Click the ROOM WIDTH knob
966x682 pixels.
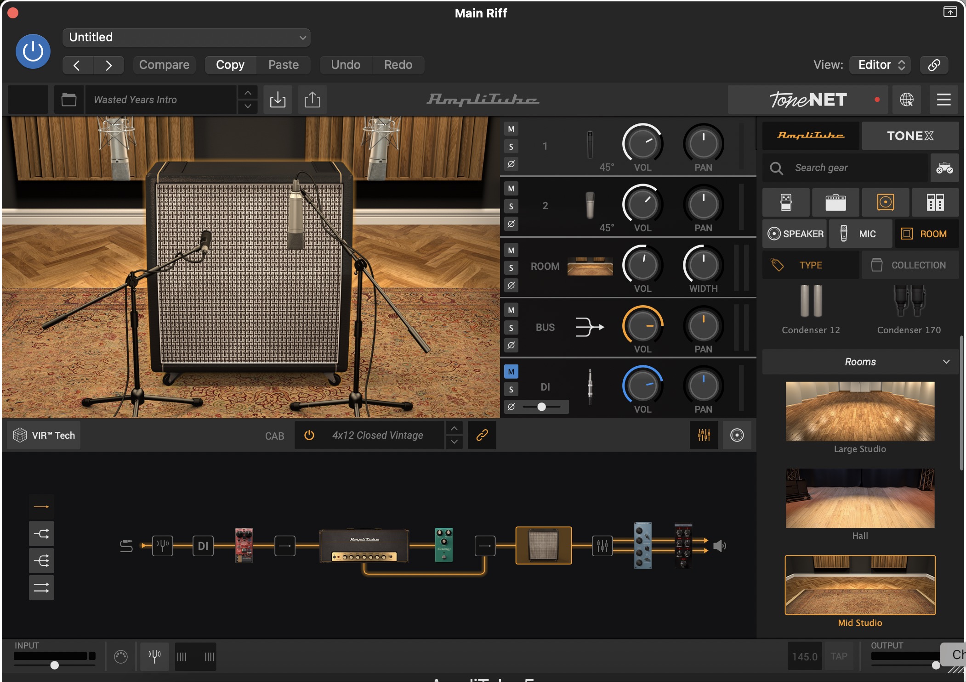[x=703, y=264]
